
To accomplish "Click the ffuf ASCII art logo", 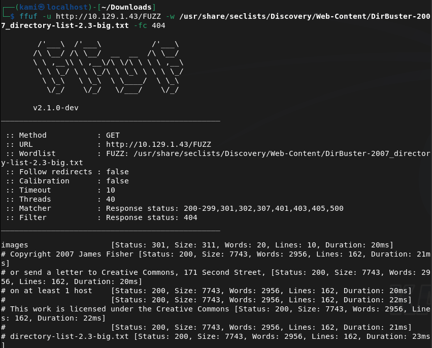I will tap(107, 67).
